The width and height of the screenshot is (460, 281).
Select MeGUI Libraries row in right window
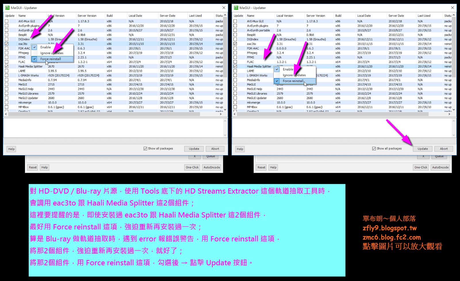[x=342, y=93]
